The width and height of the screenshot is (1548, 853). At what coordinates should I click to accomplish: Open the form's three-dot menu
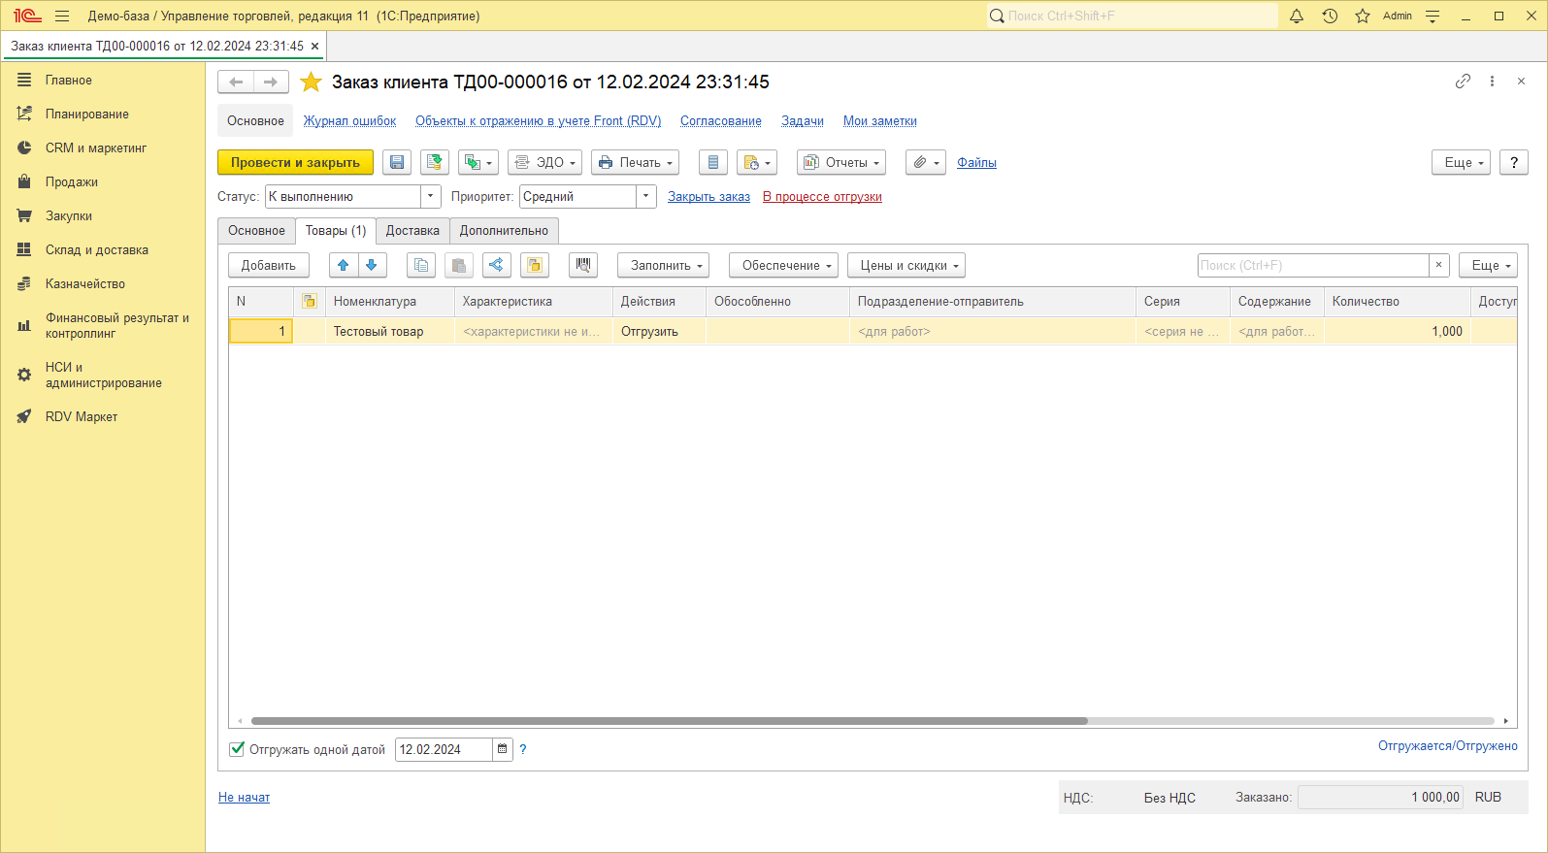pos(1492,82)
